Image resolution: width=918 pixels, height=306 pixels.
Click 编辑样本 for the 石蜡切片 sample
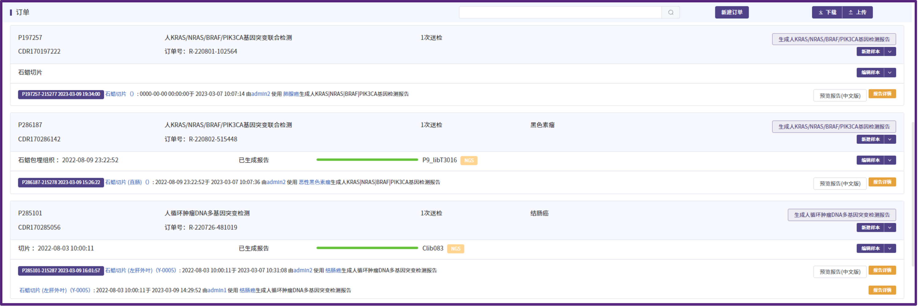coord(870,73)
